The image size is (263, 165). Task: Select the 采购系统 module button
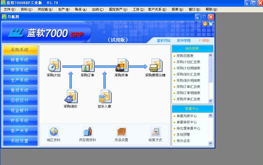tap(20, 50)
